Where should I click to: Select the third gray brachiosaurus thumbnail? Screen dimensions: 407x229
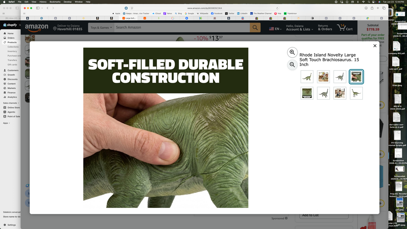340,77
